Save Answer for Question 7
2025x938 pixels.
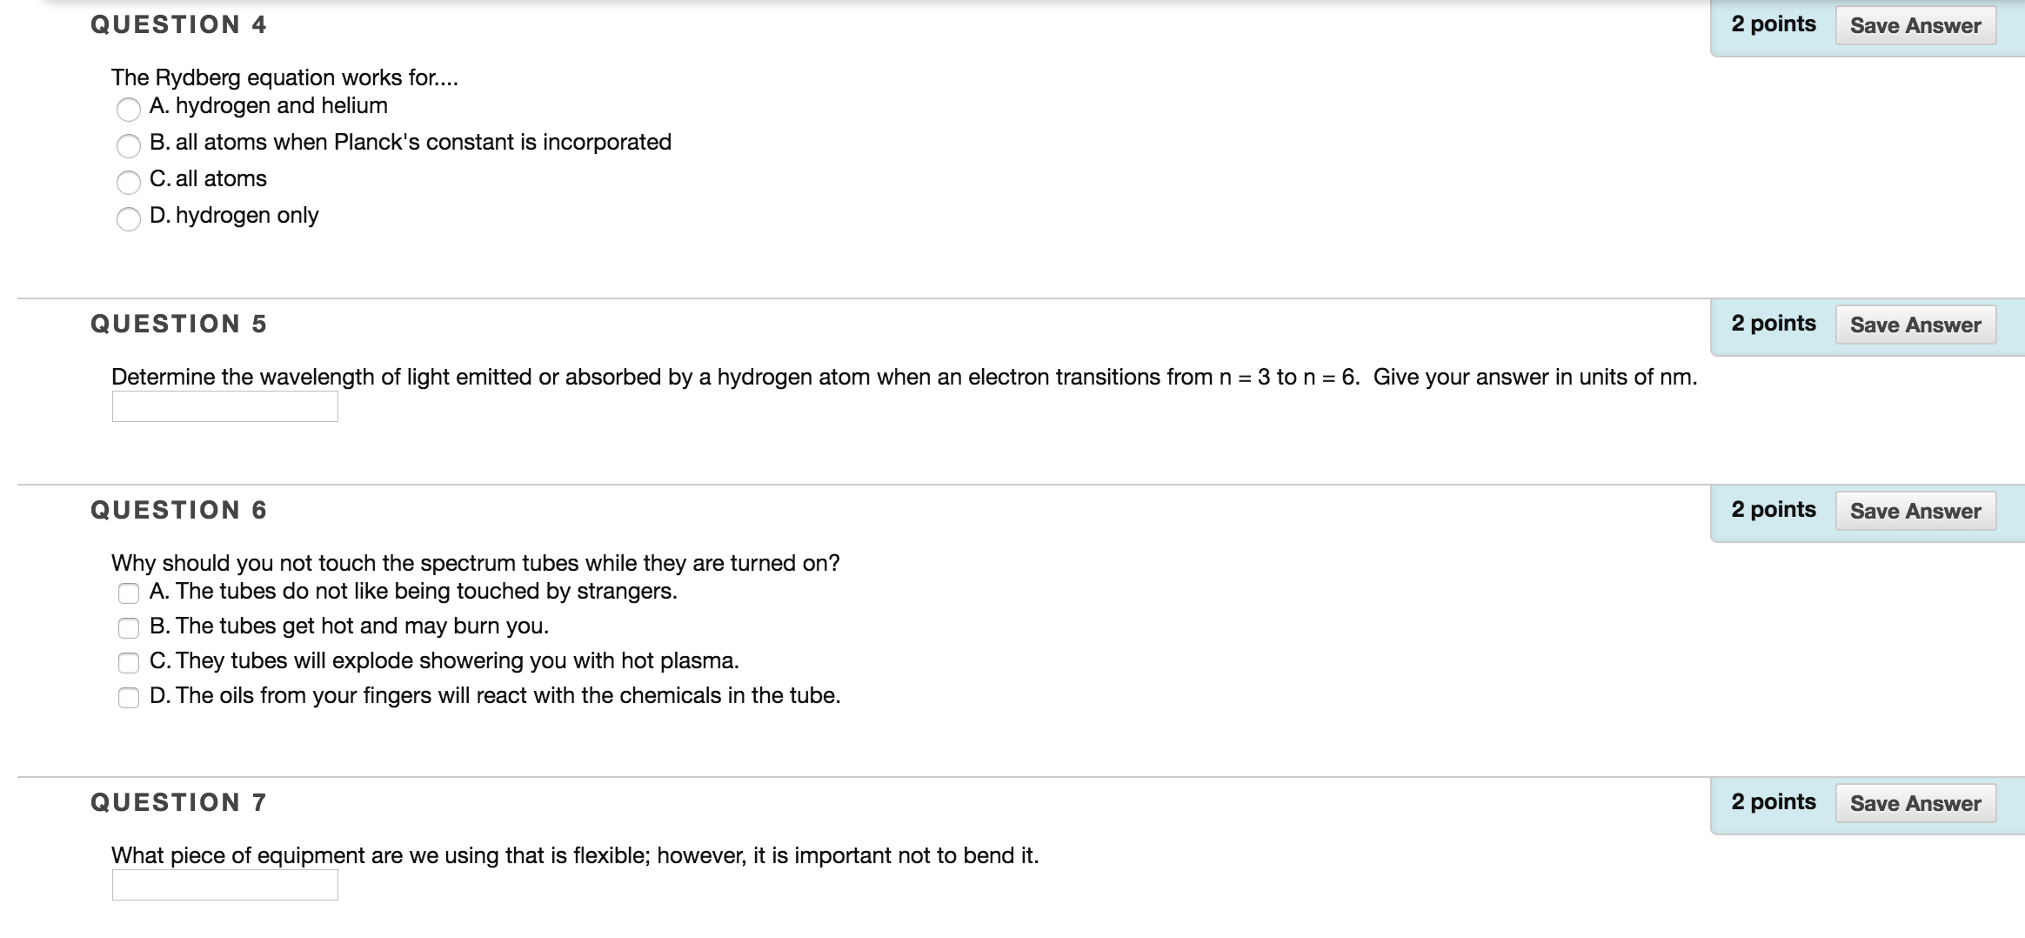(x=1915, y=803)
